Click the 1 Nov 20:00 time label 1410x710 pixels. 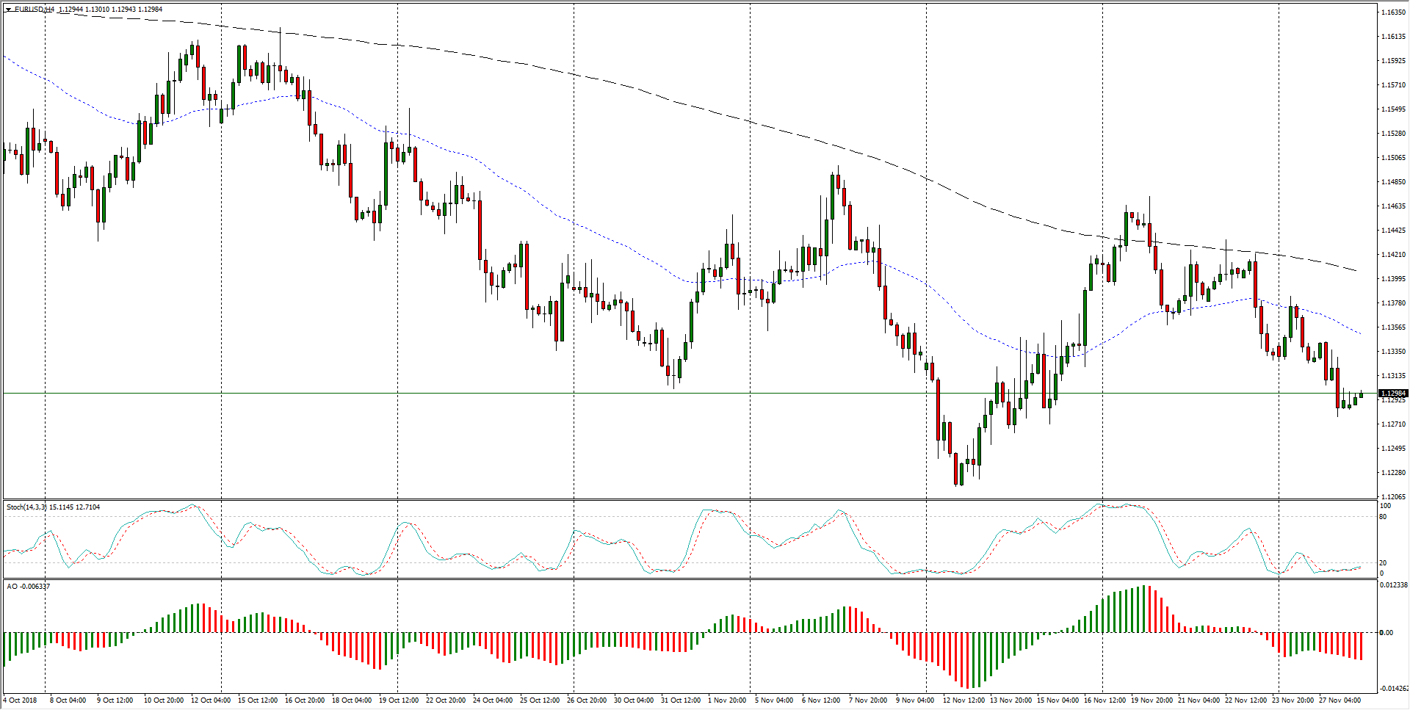pos(727,700)
